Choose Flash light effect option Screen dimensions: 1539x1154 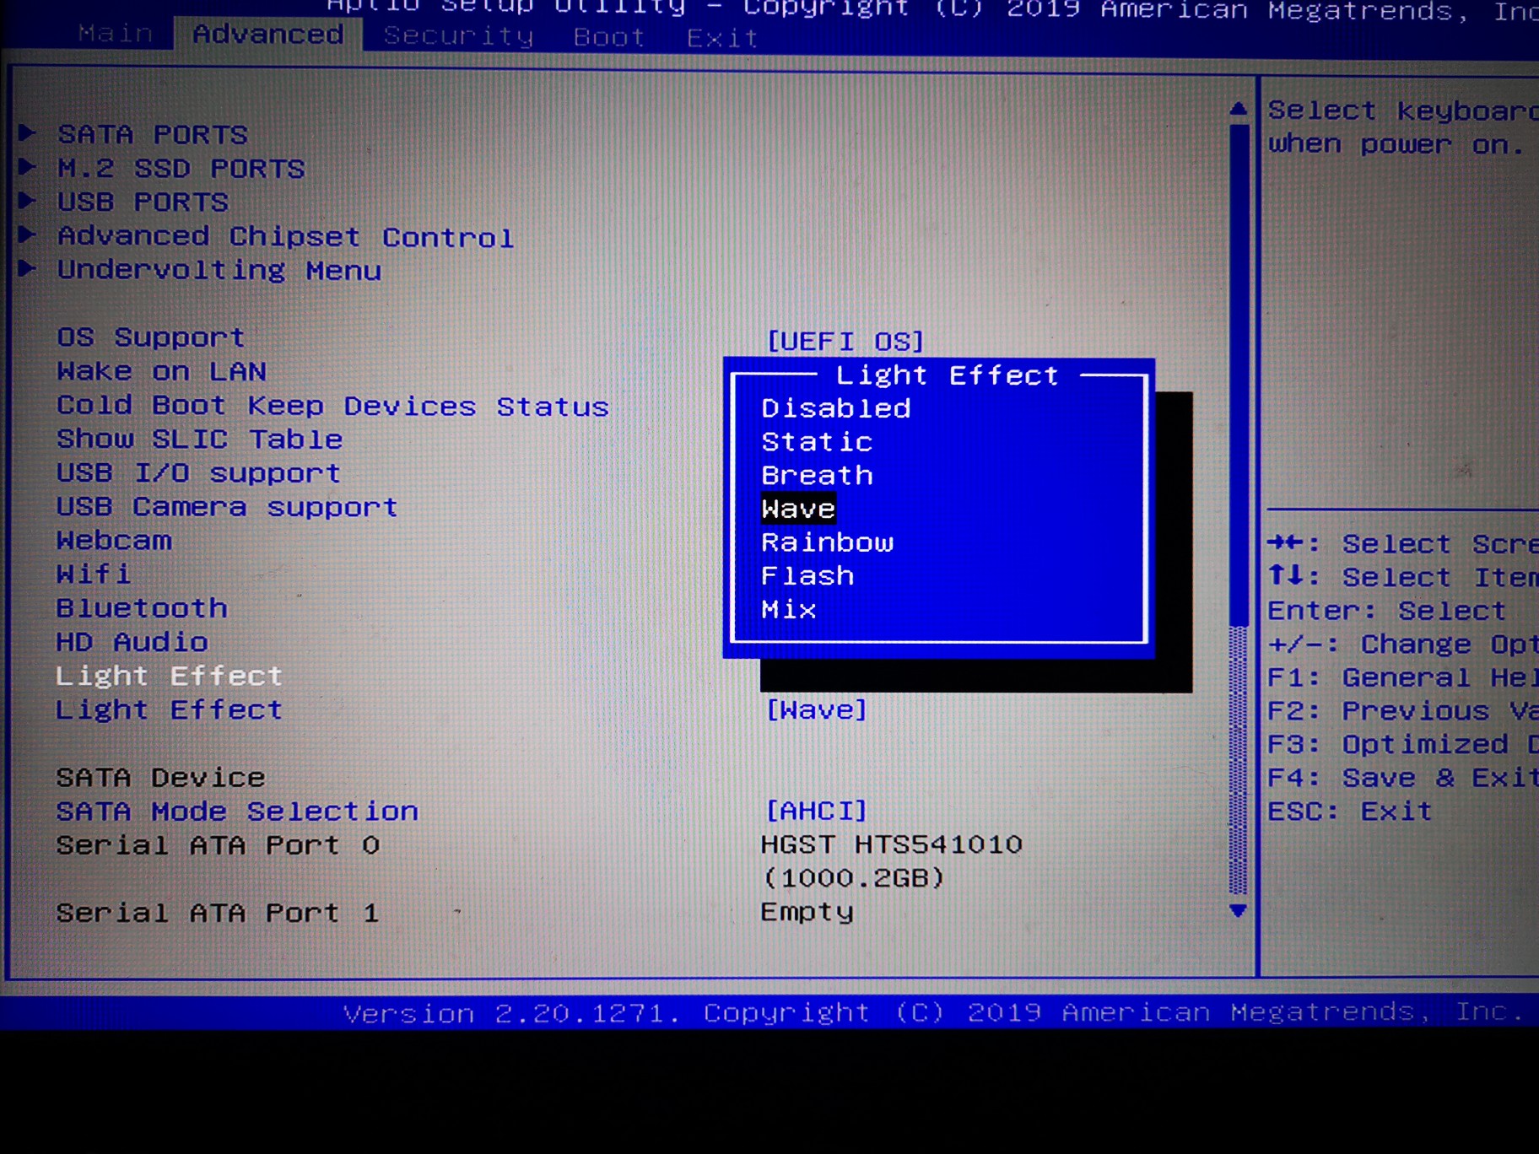807,576
